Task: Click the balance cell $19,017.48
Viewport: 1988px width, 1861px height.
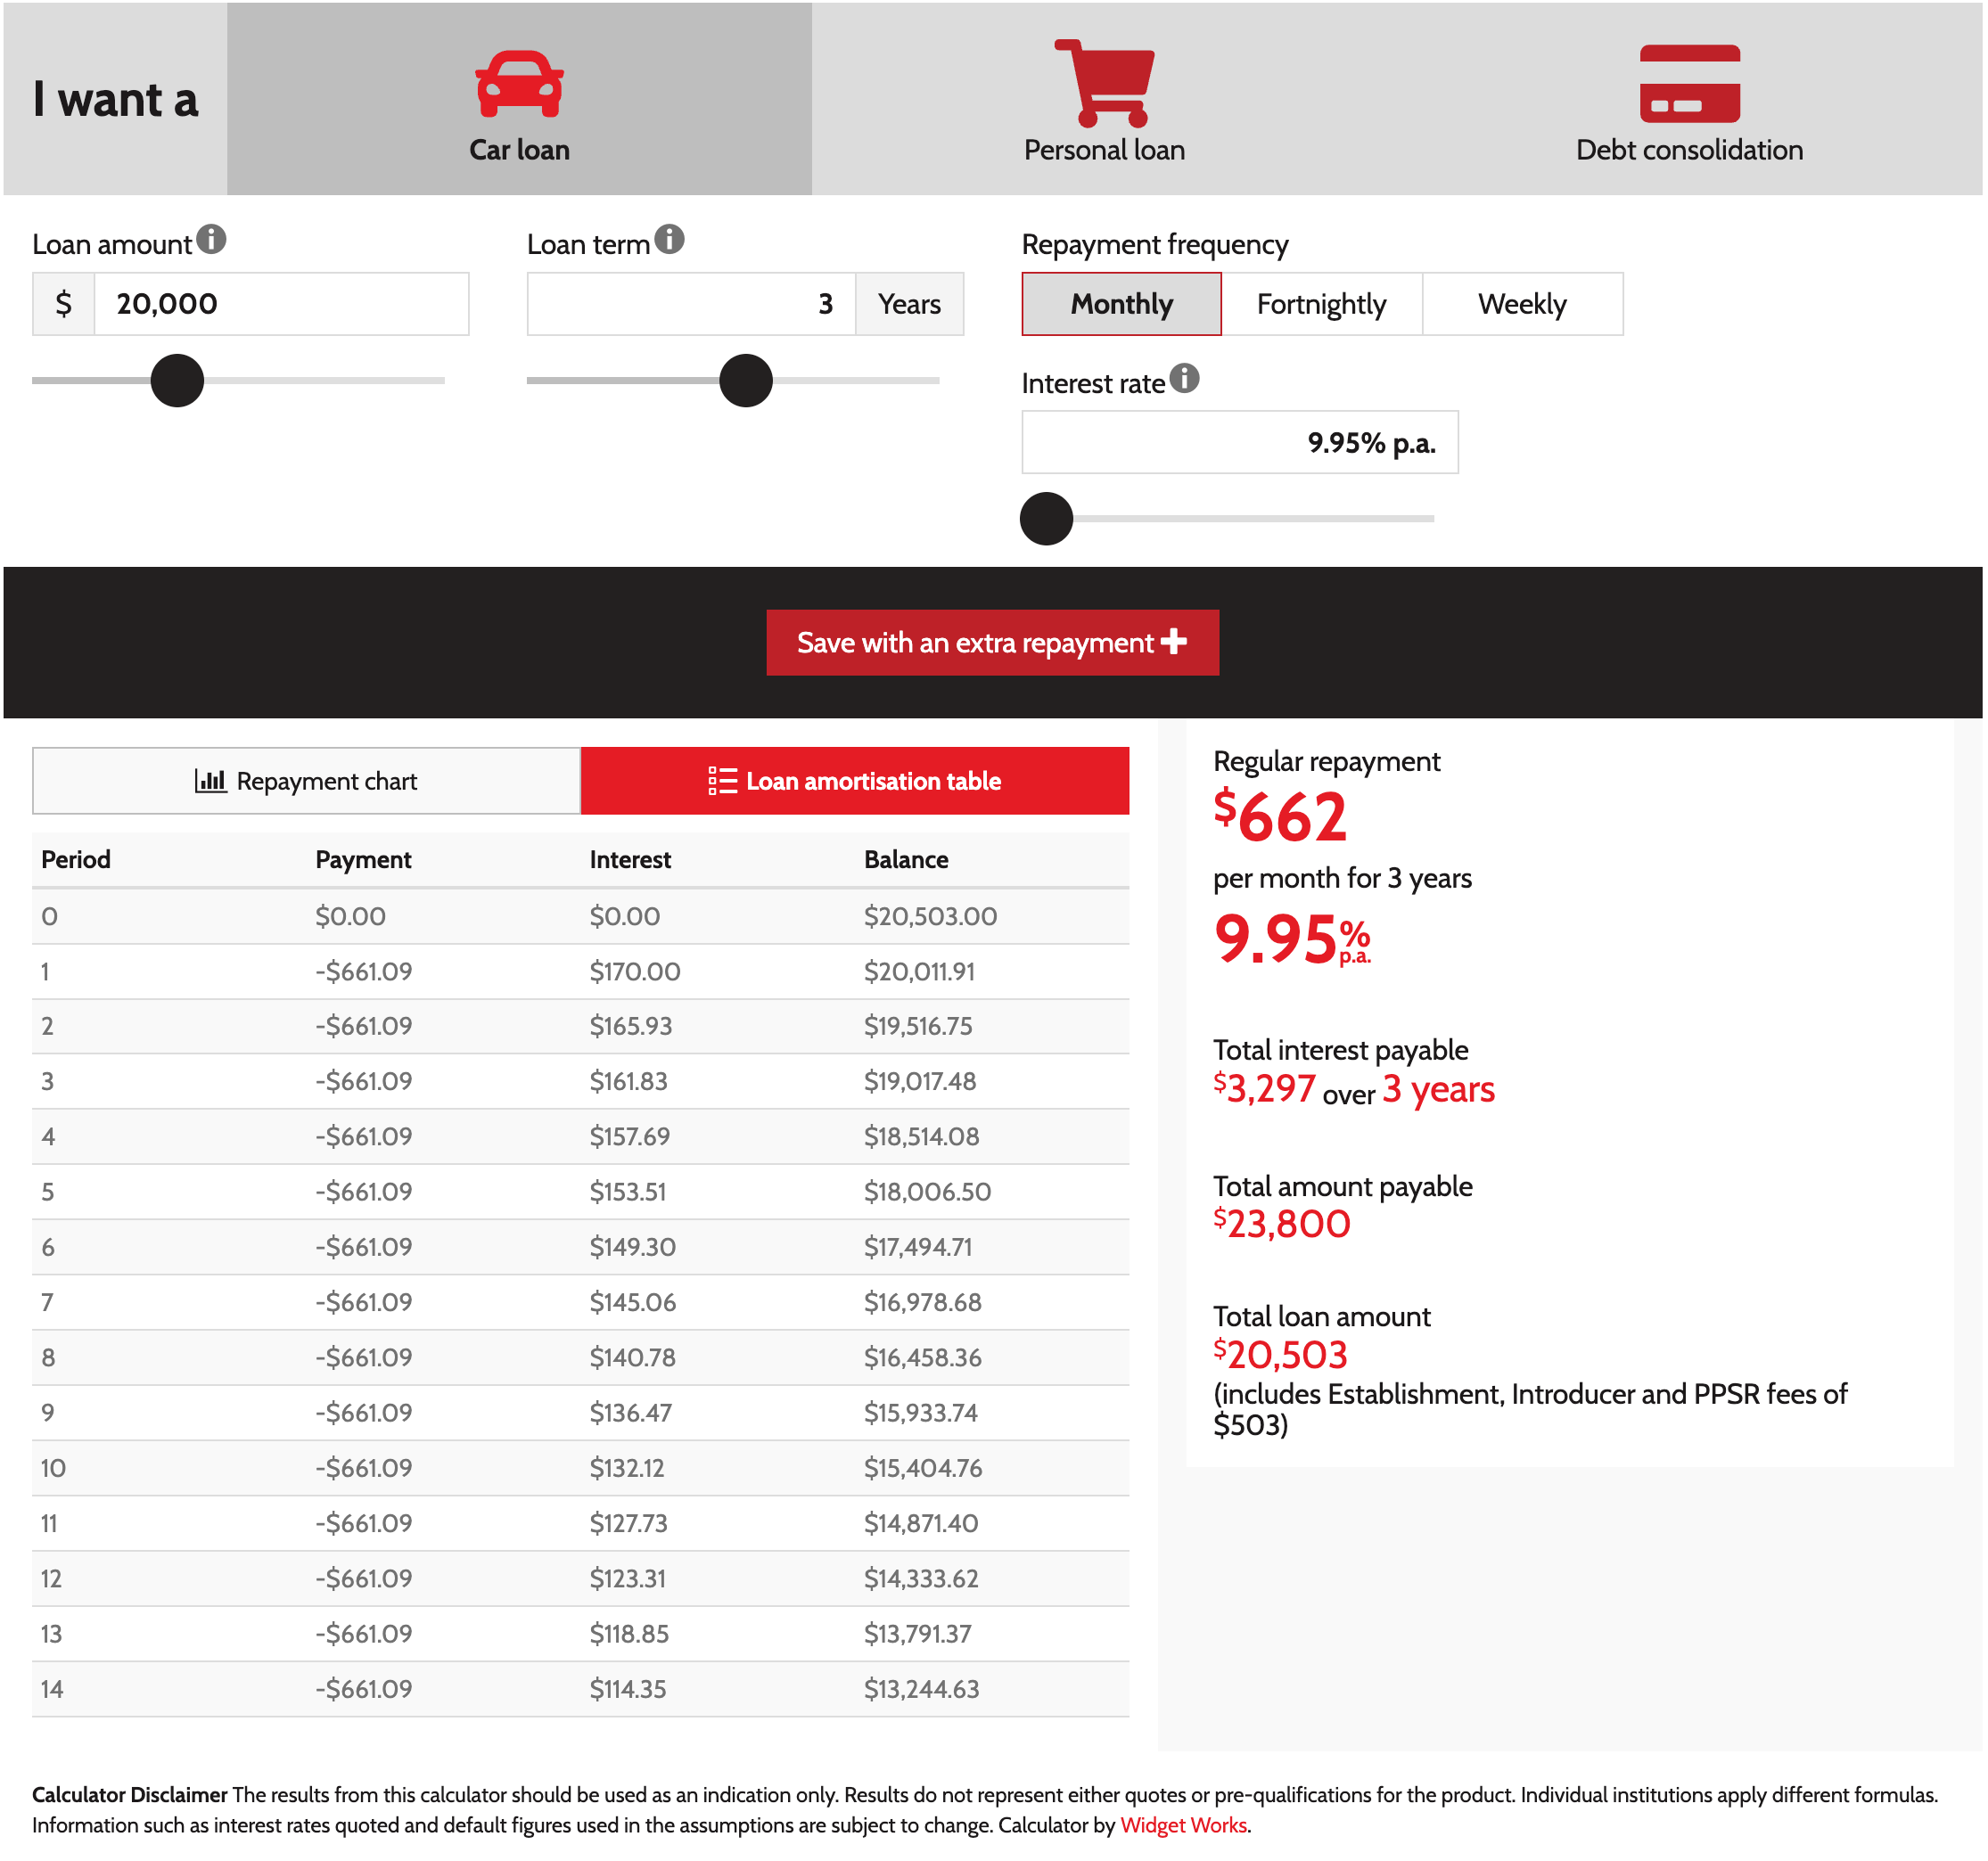Action: (x=920, y=1081)
